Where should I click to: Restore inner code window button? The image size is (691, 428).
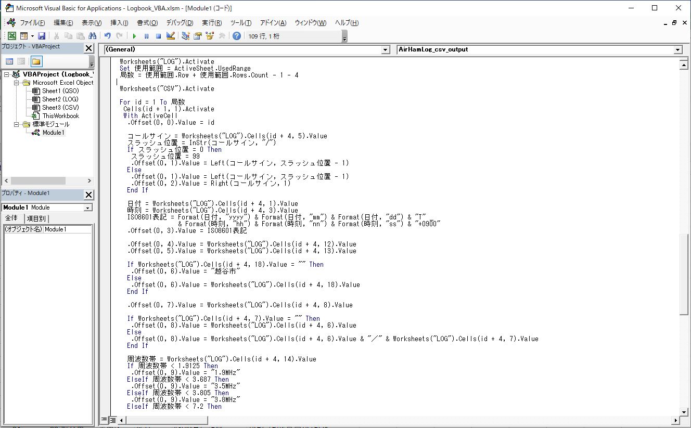pos(674,23)
